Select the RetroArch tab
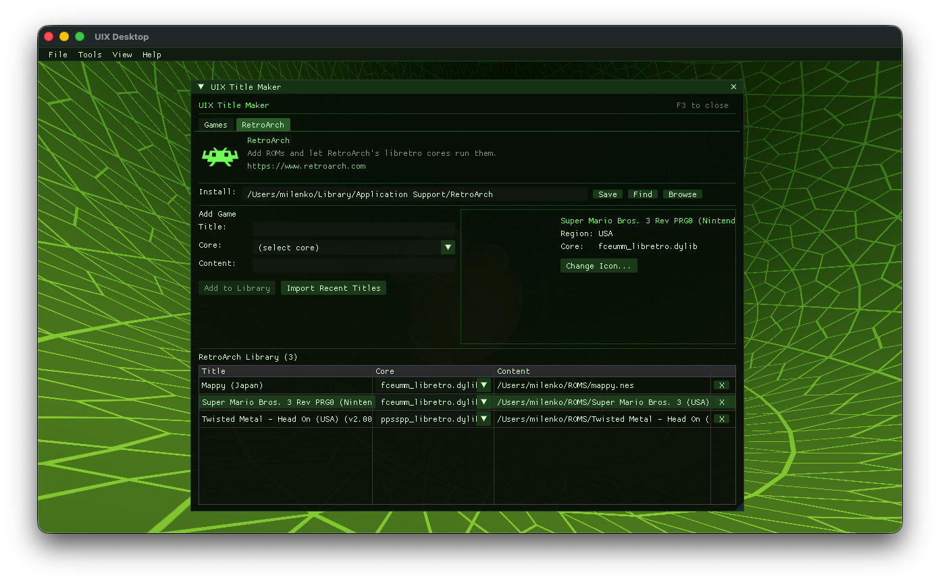940x583 pixels. [263, 125]
